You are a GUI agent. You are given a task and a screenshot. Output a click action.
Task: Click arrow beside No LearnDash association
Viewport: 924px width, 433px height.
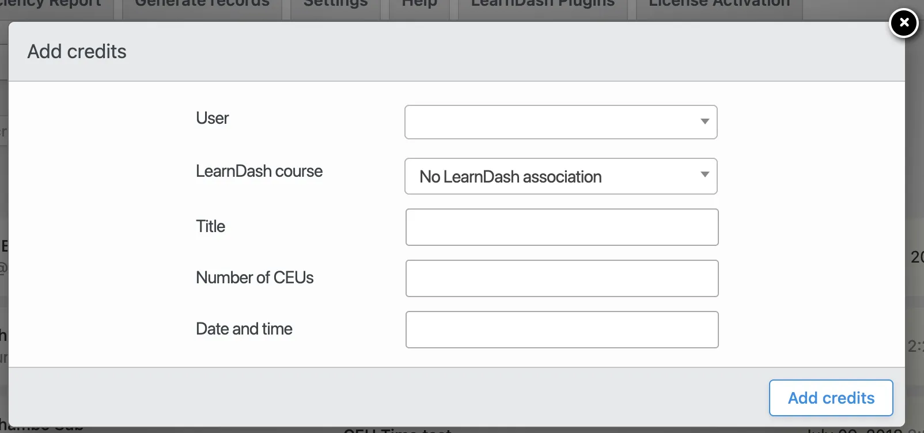pyautogui.click(x=705, y=174)
